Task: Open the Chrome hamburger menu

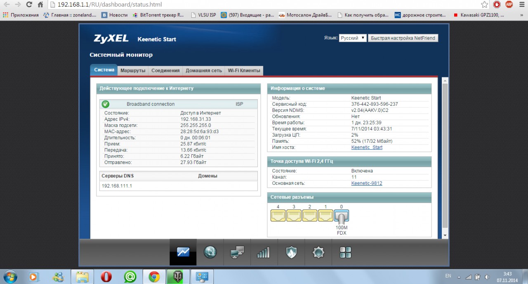Action: tap(521, 5)
